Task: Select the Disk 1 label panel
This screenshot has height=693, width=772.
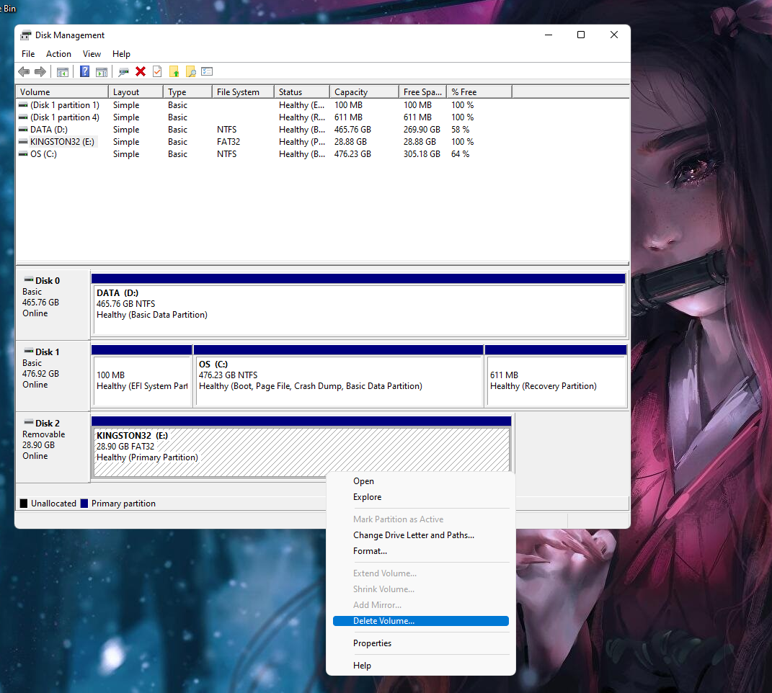Action: [53, 375]
